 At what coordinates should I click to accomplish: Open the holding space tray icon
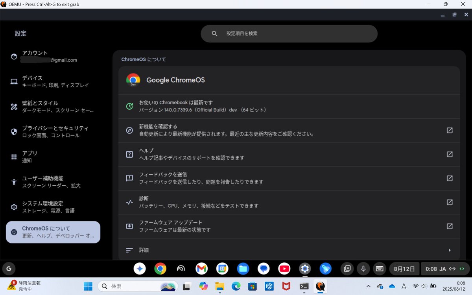click(x=347, y=269)
